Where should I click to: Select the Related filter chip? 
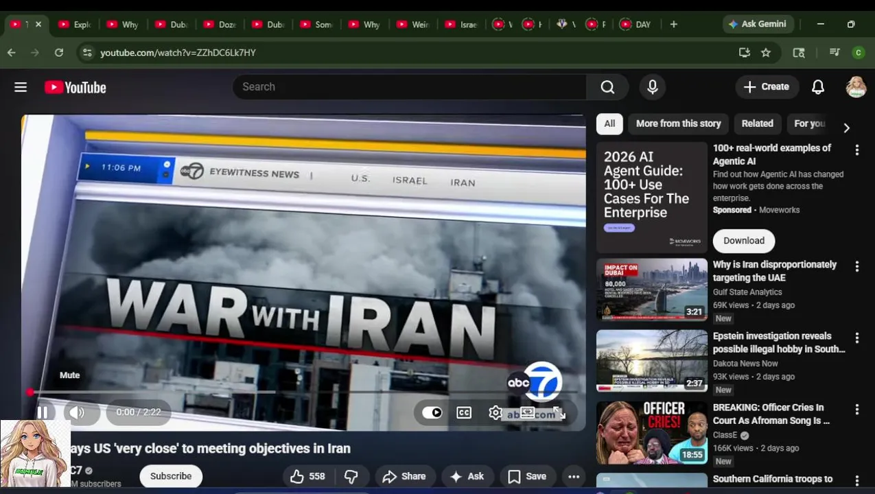tap(757, 123)
